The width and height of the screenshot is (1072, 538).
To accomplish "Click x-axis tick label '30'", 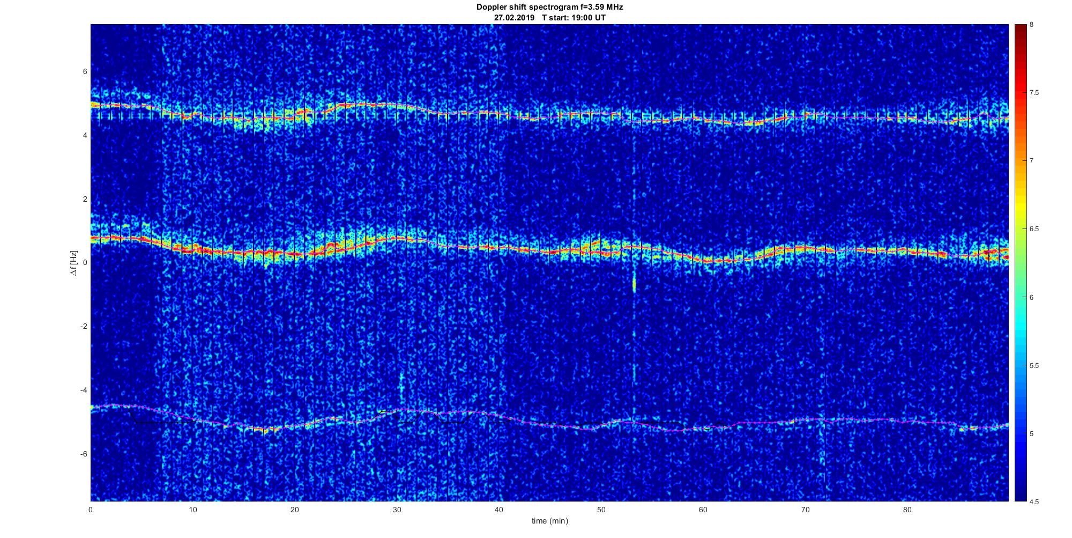I will (397, 510).
